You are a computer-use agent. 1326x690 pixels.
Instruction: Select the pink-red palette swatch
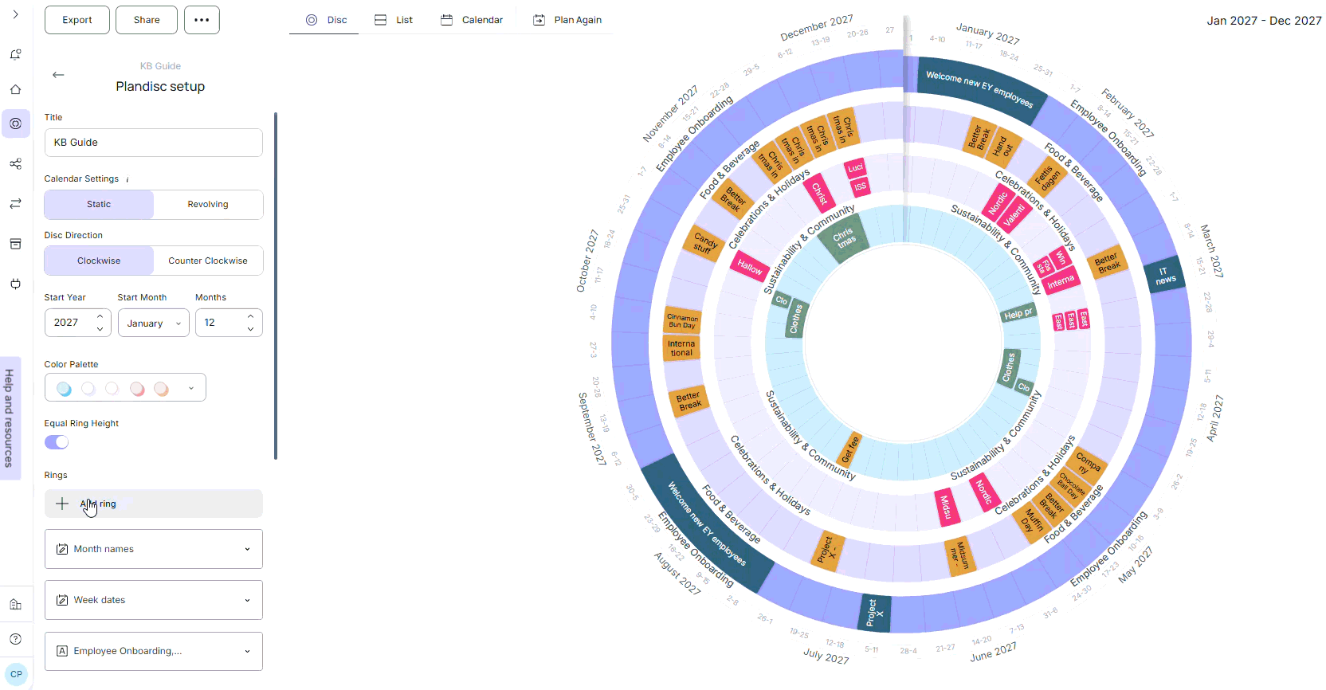[137, 389]
